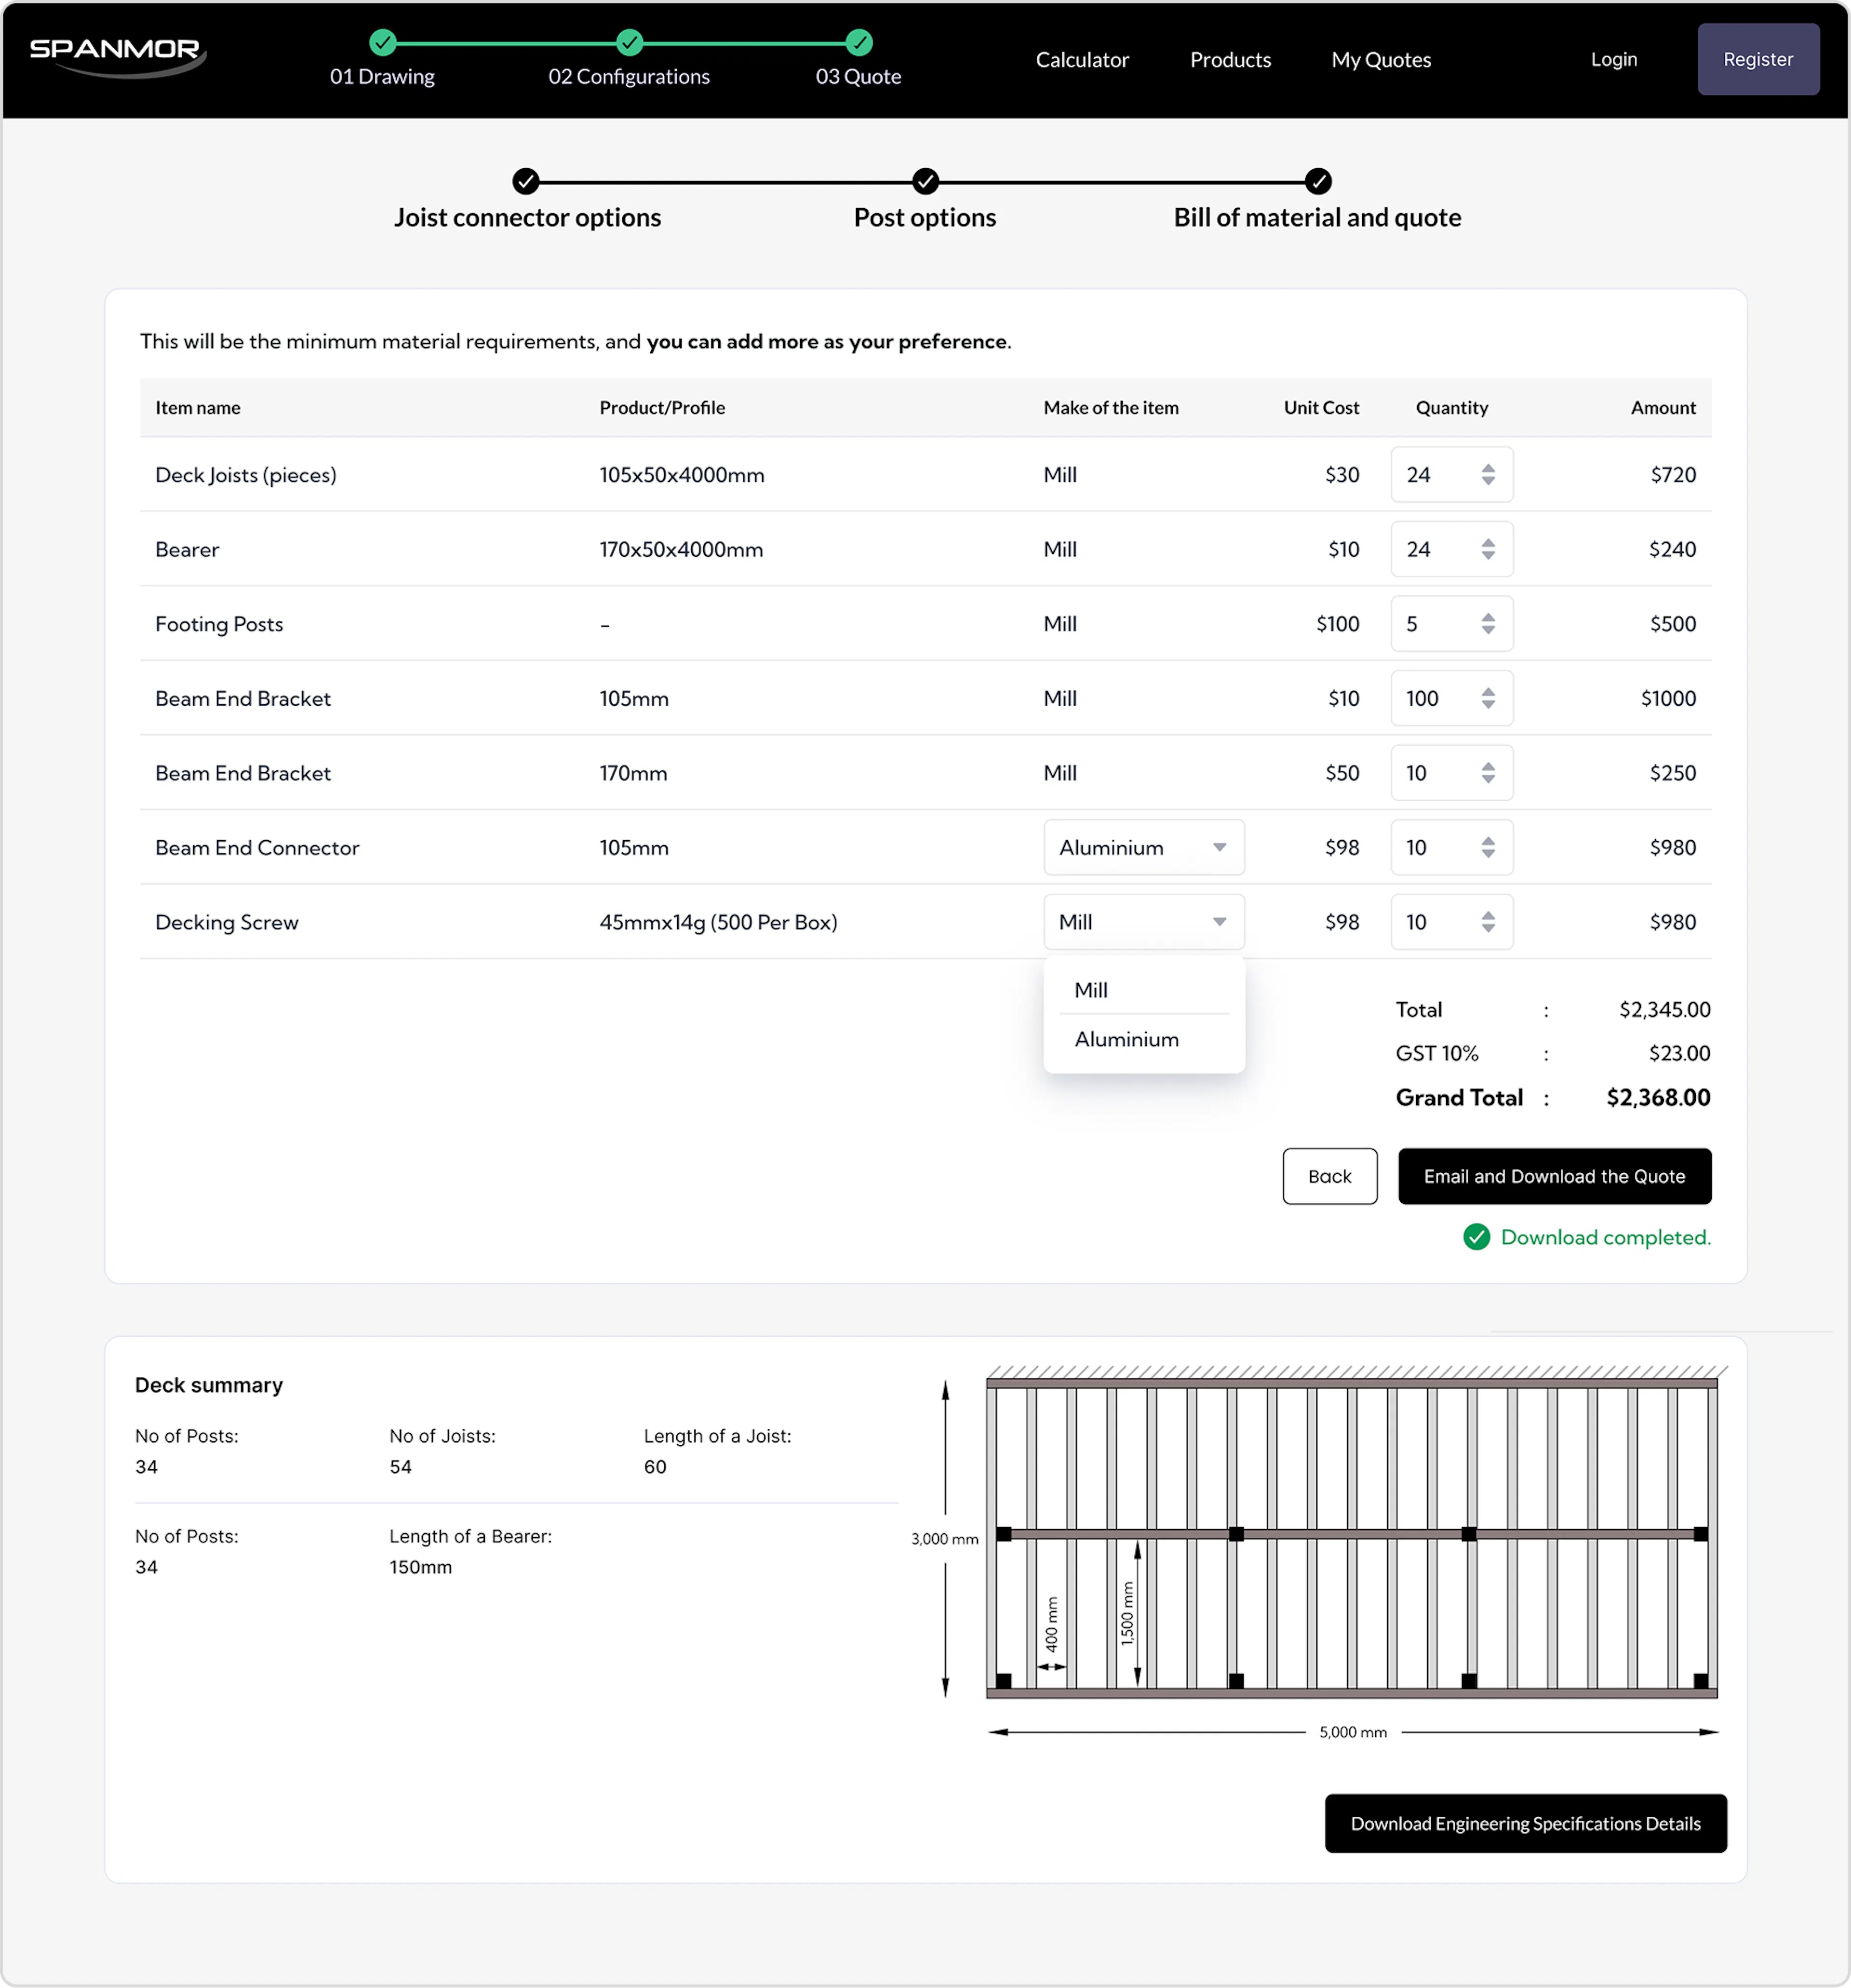Click the Spanmor logo
Viewport: 1851px width, 1988px height.
point(116,55)
